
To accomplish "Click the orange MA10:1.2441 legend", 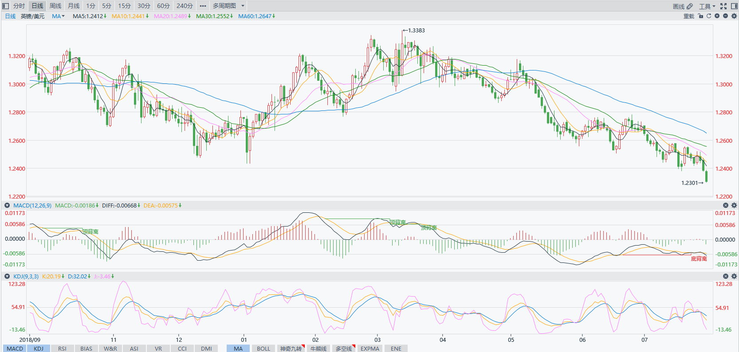I will pos(130,16).
